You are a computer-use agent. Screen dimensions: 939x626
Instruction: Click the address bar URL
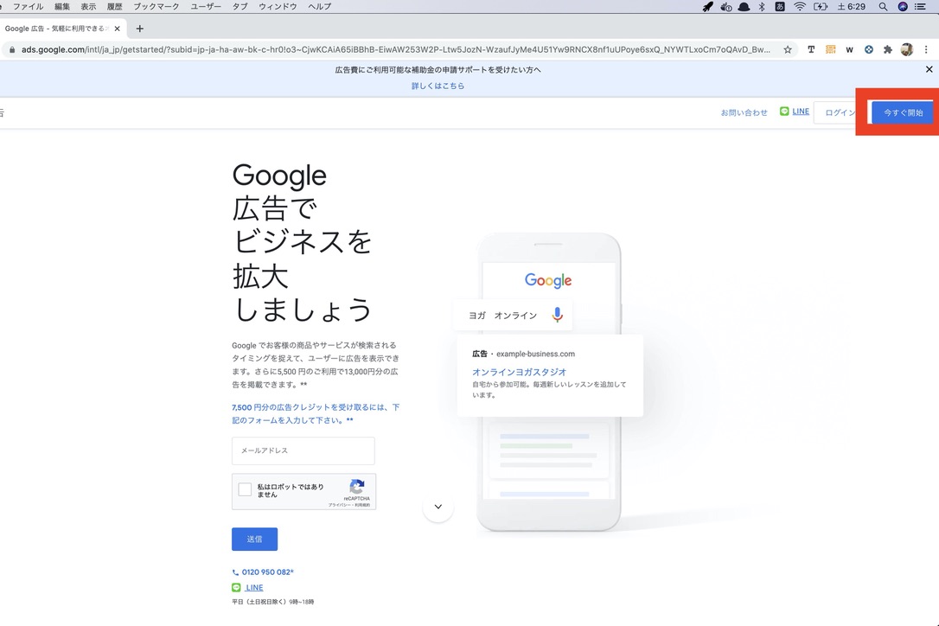(x=395, y=50)
